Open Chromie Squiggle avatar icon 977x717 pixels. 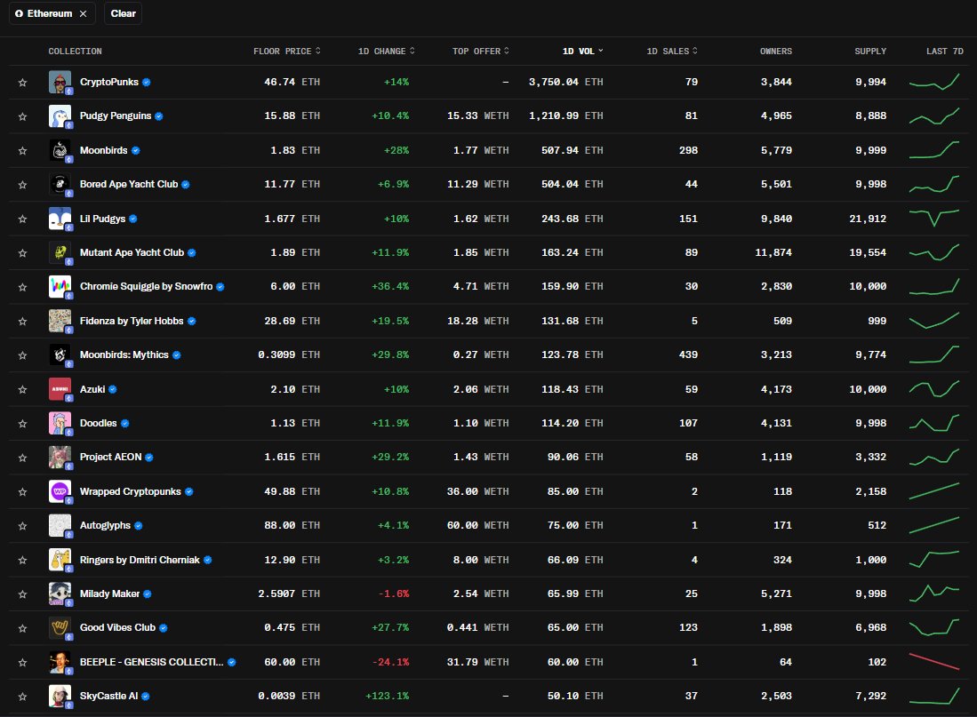[x=60, y=287]
